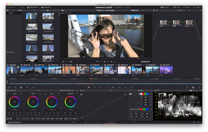The height and width of the screenshot is (132, 208).
Task: Select the Qualifier eyedropper palette icon
Action: tap(95, 87)
